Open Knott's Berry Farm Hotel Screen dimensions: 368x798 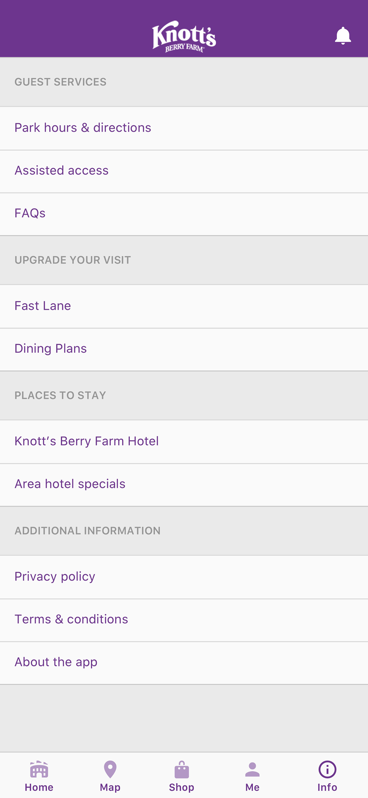tap(87, 441)
